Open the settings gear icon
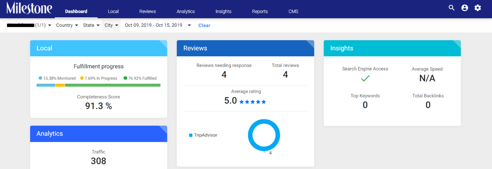 tap(478, 8)
